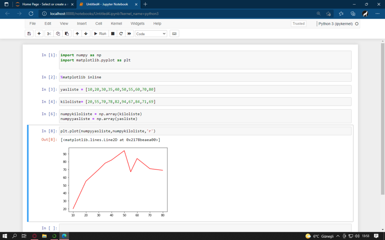This screenshot has width=385, height=240.
Task: Click the Trusted notebook button
Action: [298, 23]
